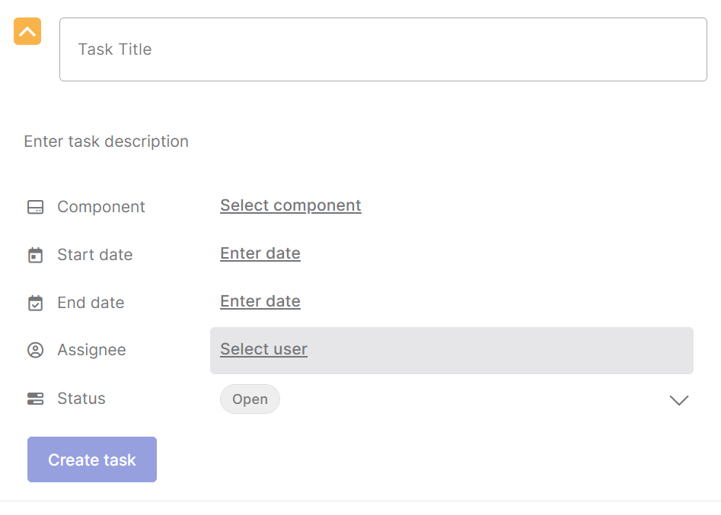The width and height of the screenshot is (721, 515).
Task: Expand Status dropdown chevron arrow
Action: pos(678,400)
